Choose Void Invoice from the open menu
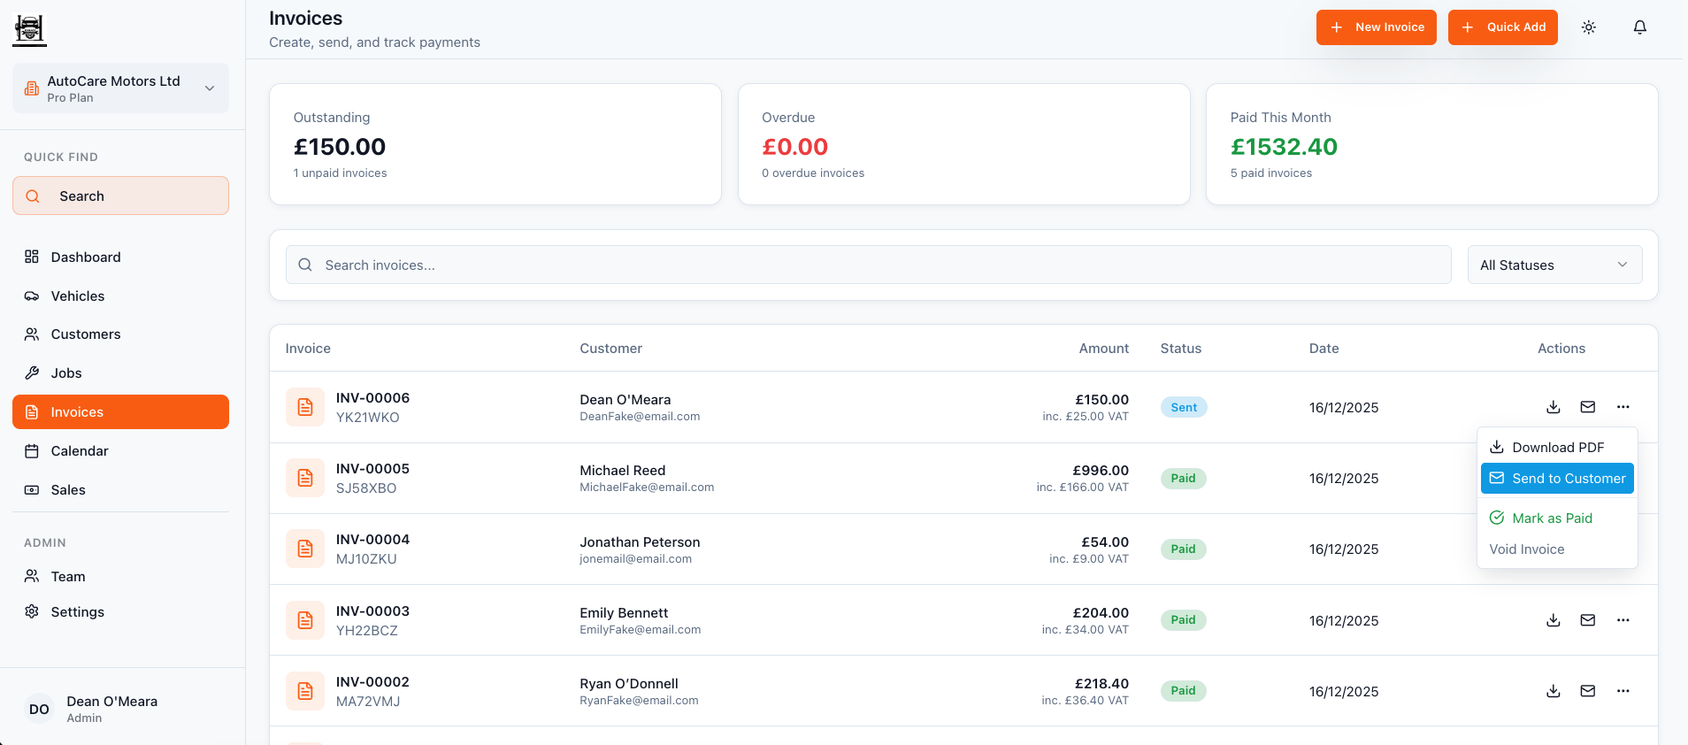 1526,549
